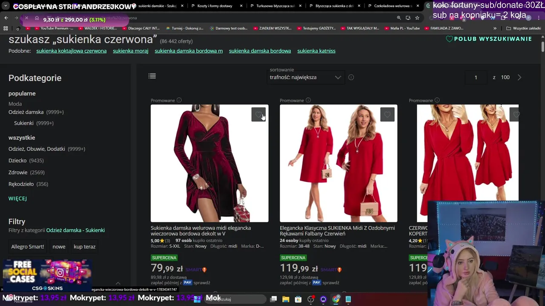The height and width of the screenshot is (306, 545).
Task: Add velvet burgundy dress to favorites heart
Action: point(258,114)
